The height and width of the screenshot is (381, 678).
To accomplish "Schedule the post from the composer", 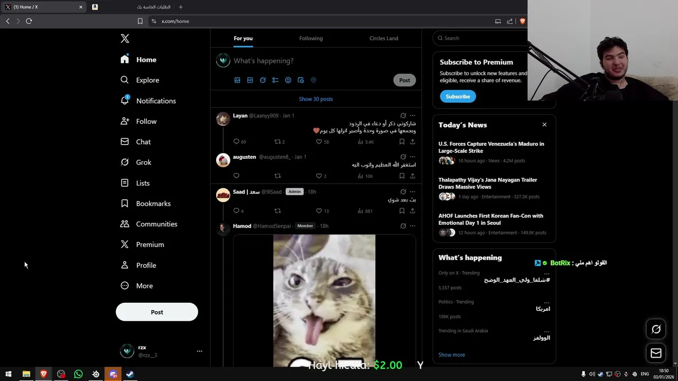I will [x=301, y=80].
